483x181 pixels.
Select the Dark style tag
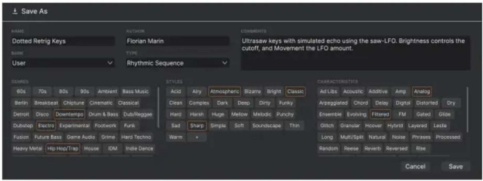pyautogui.click(x=223, y=103)
